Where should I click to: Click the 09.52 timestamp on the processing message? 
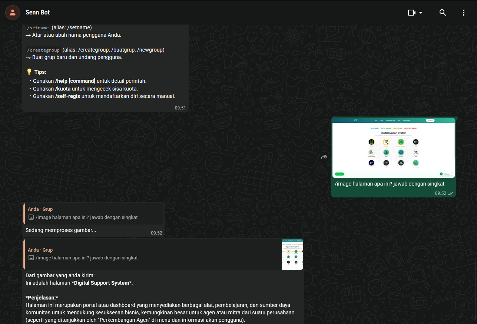[156, 233]
